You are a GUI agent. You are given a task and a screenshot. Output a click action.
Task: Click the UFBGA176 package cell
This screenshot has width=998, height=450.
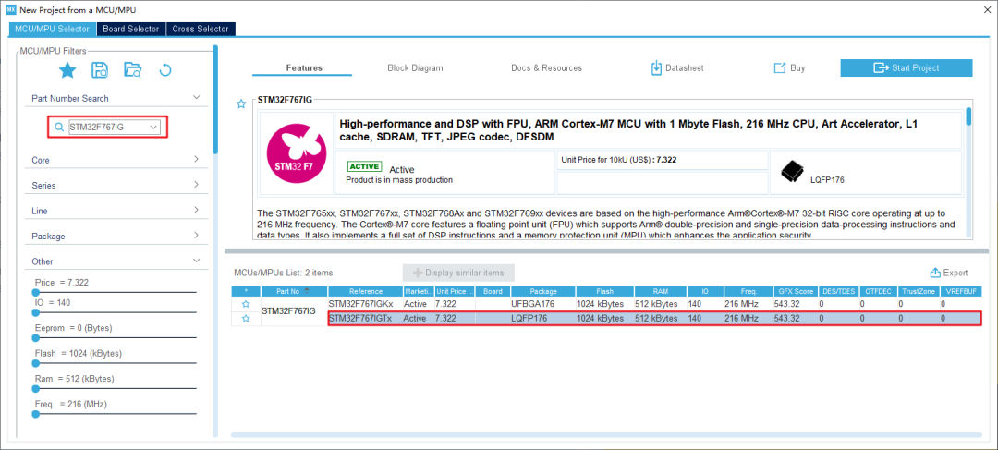[x=543, y=304]
